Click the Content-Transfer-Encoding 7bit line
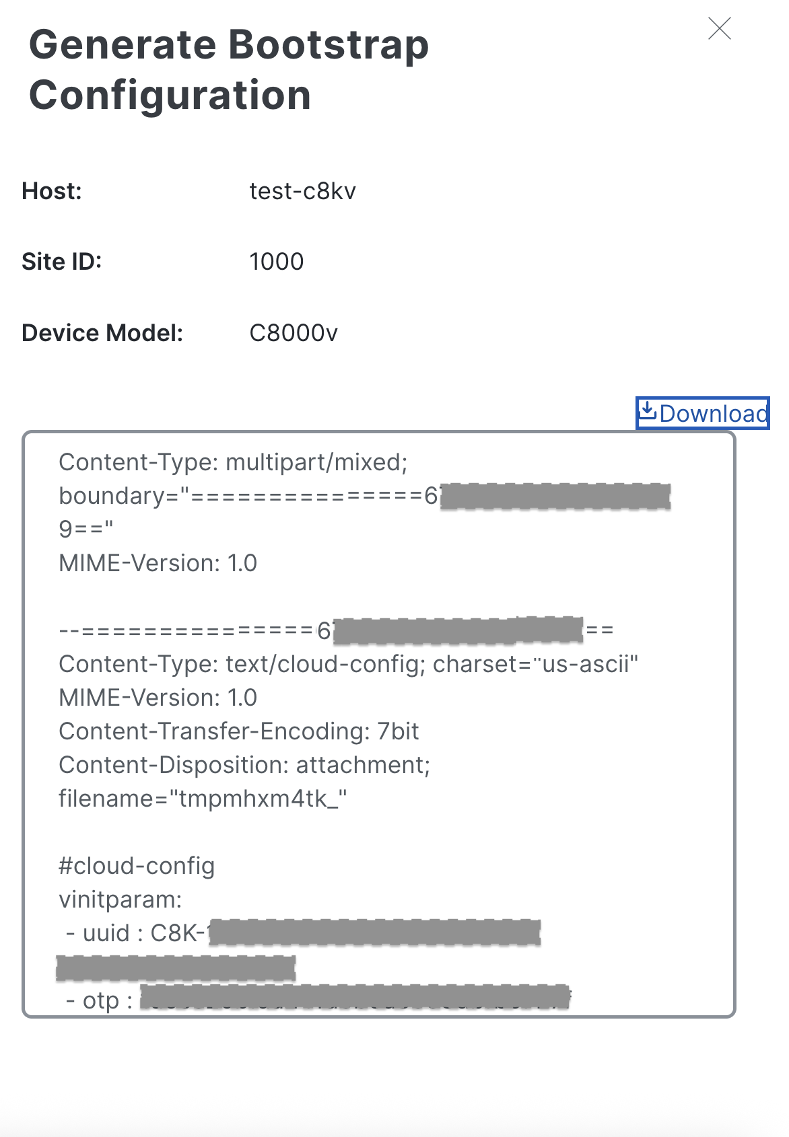 click(238, 731)
